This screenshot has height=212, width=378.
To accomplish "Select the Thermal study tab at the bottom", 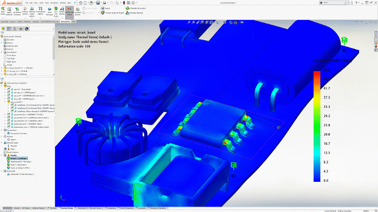I will coord(52,208).
